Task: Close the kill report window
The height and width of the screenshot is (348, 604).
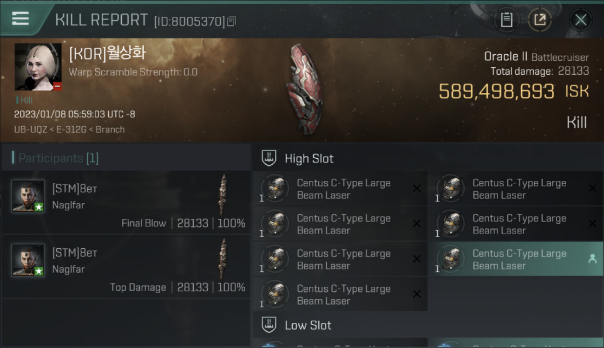Action: pyautogui.click(x=581, y=20)
